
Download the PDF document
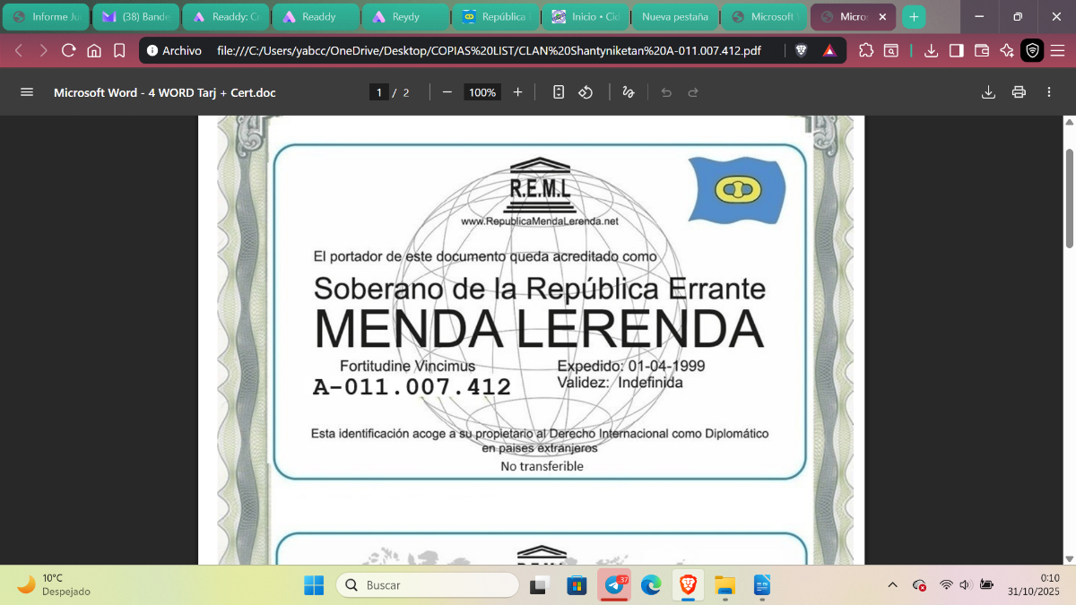989,91
